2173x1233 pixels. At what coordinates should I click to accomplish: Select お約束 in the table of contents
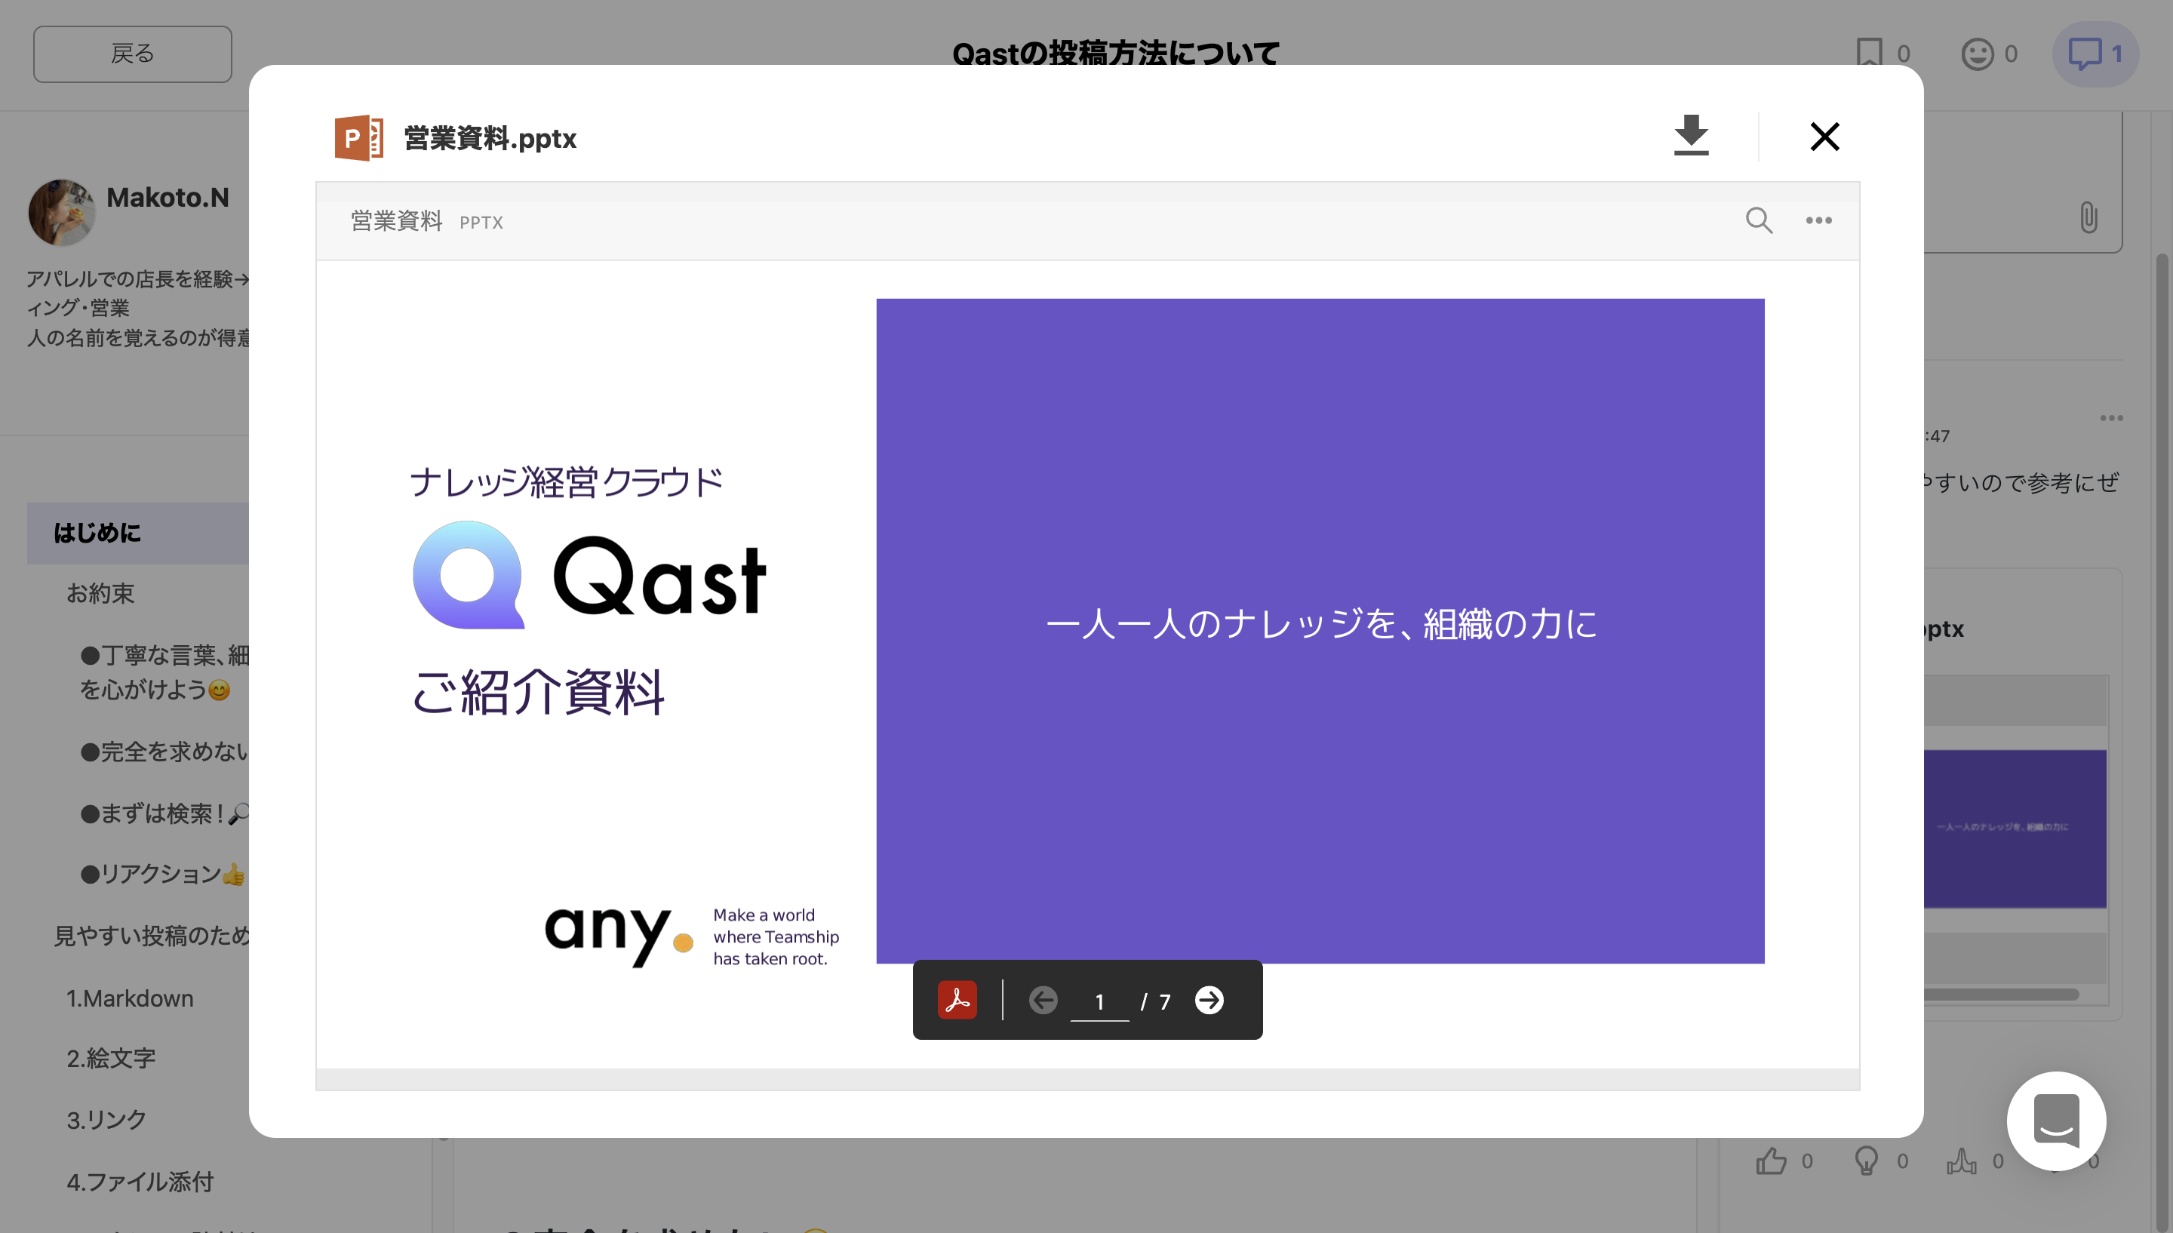click(101, 594)
